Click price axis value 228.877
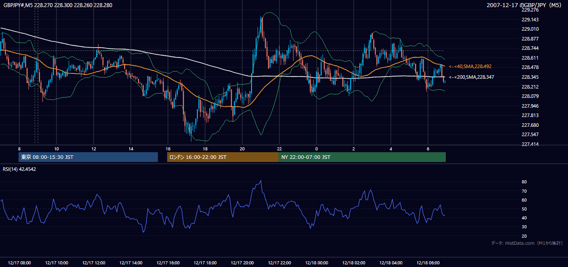 (x=530, y=39)
